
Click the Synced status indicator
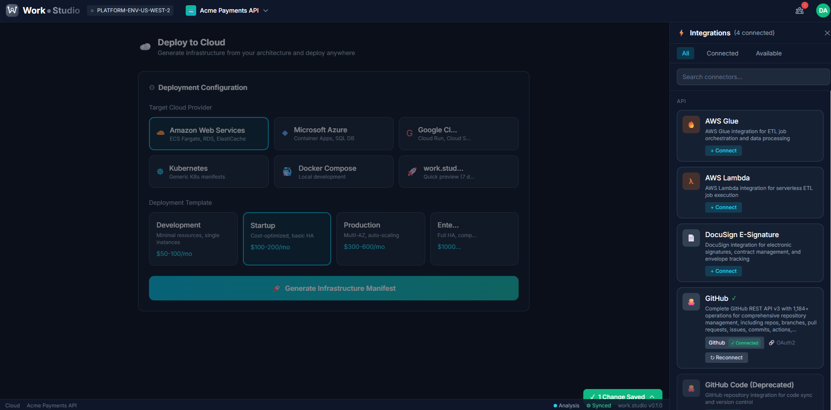599,406
